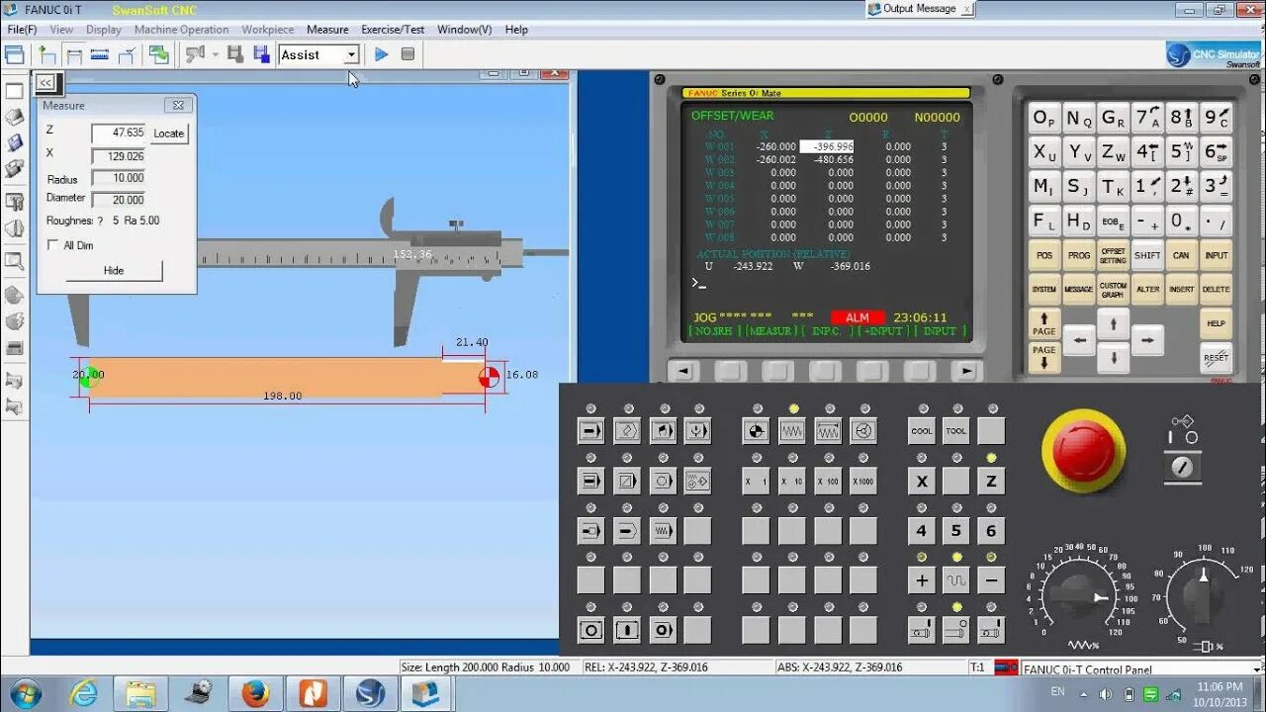The image size is (1266, 712).
Task: Select the X axis button on panel
Action: 922,482
